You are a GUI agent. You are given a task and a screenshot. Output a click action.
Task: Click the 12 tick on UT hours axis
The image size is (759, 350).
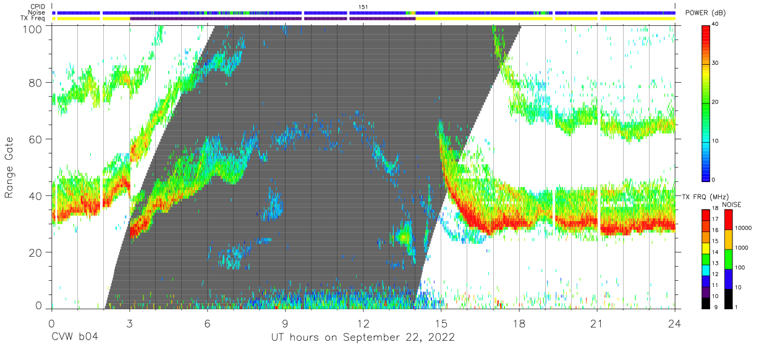(363, 323)
